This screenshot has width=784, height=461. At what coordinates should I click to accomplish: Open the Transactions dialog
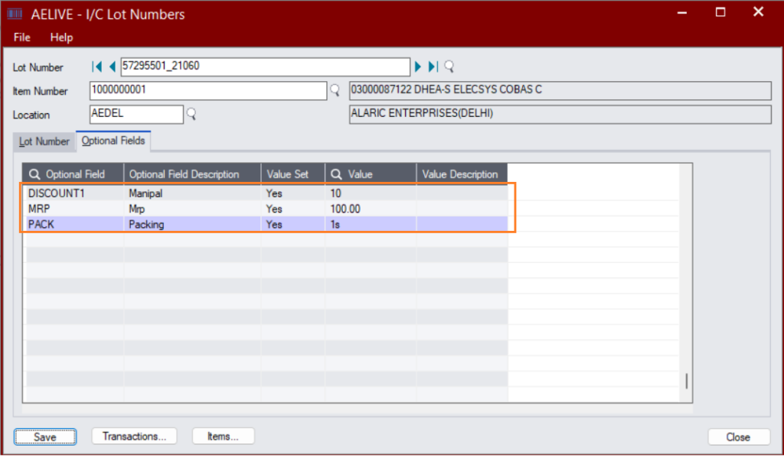134,436
